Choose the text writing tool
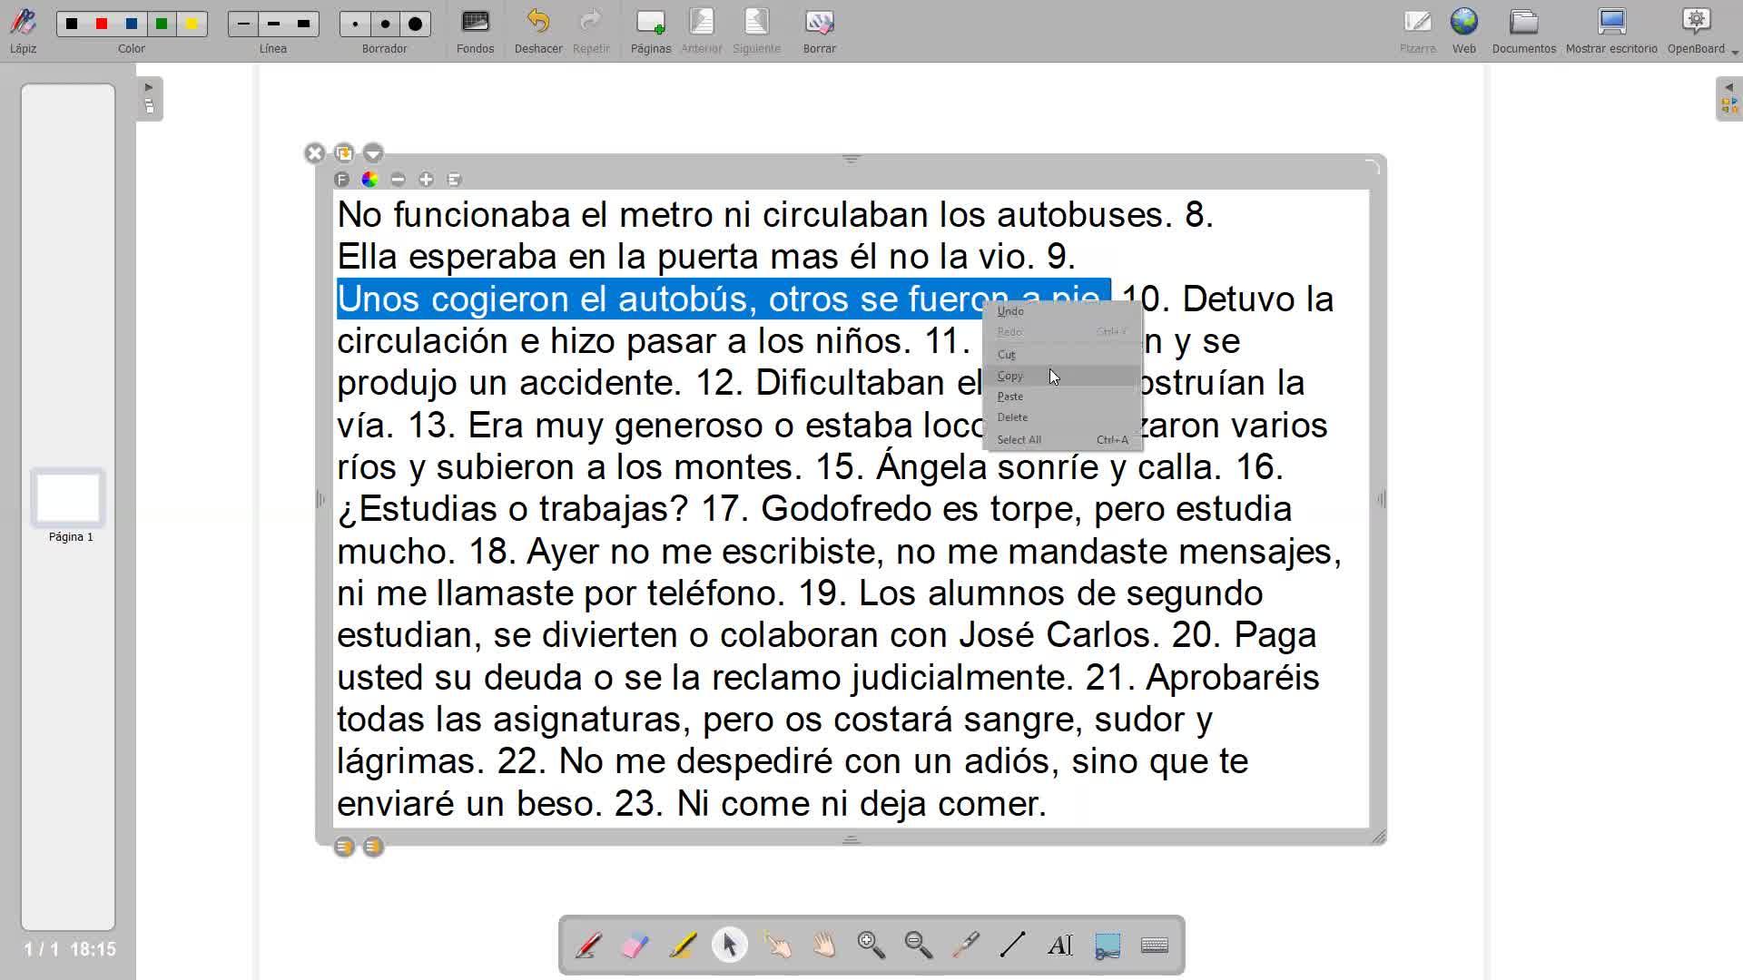Image resolution: width=1743 pixels, height=980 pixels. 1059,946
